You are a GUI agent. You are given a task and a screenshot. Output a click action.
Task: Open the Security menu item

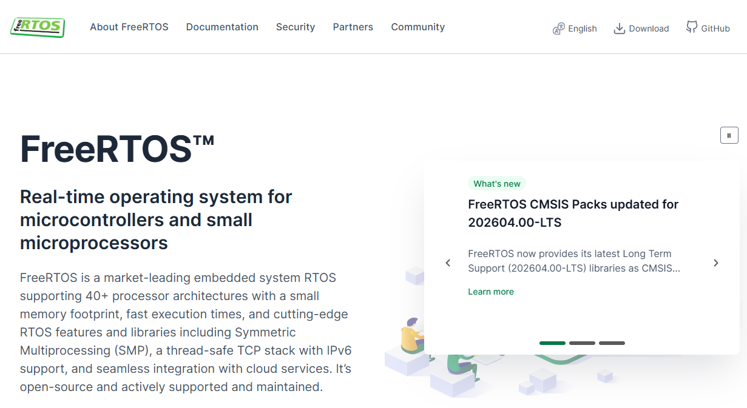tap(296, 27)
